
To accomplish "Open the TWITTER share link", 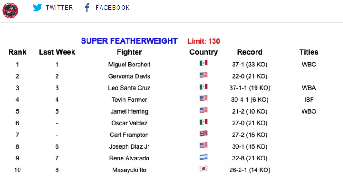I will (59, 8).
